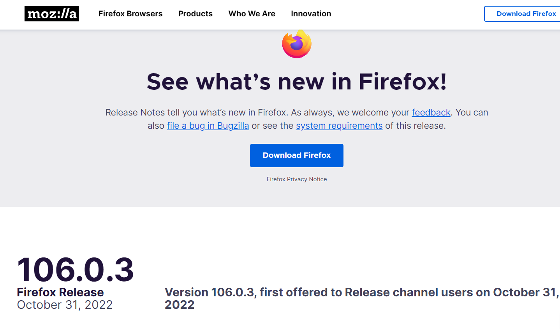
Task: Open the Innovation menu
Action: point(311,14)
